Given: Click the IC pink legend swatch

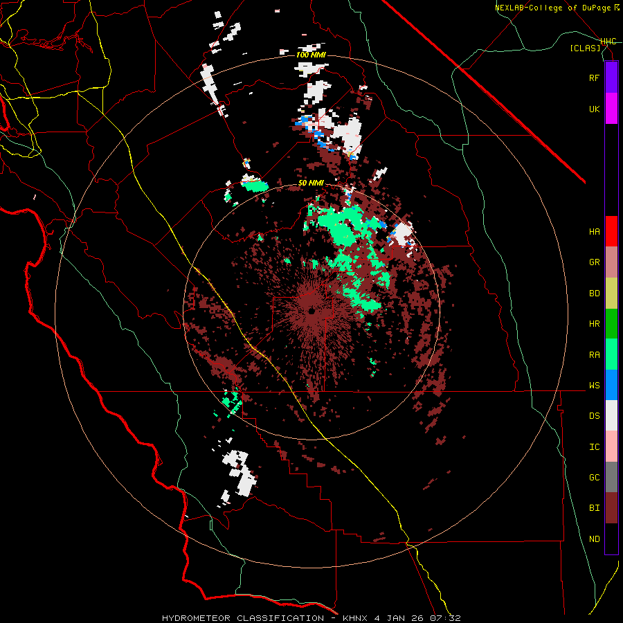Looking at the screenshot, I should point(611,446).
